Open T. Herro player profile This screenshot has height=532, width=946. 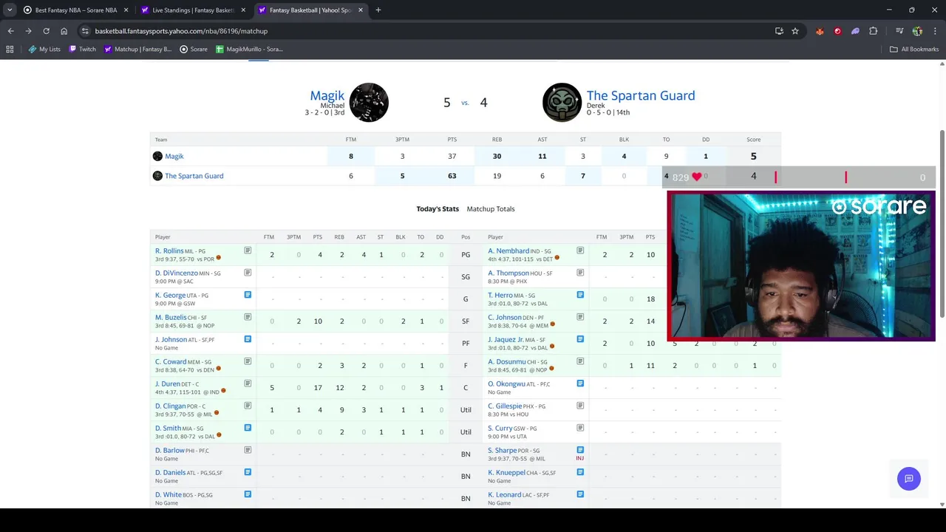tap(500, 296)
